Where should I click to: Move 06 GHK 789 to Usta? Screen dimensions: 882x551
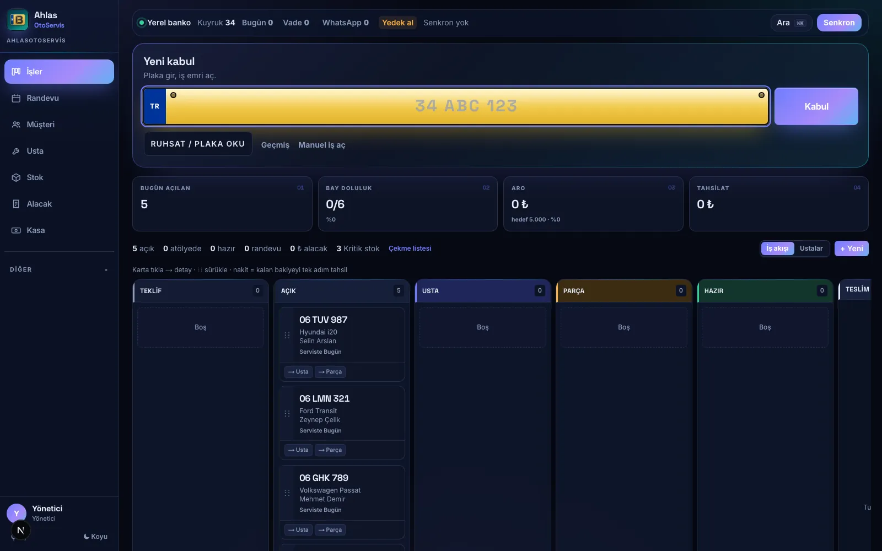298,530
